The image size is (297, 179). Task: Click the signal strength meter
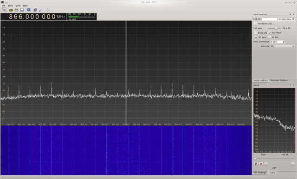pos(82,17)
